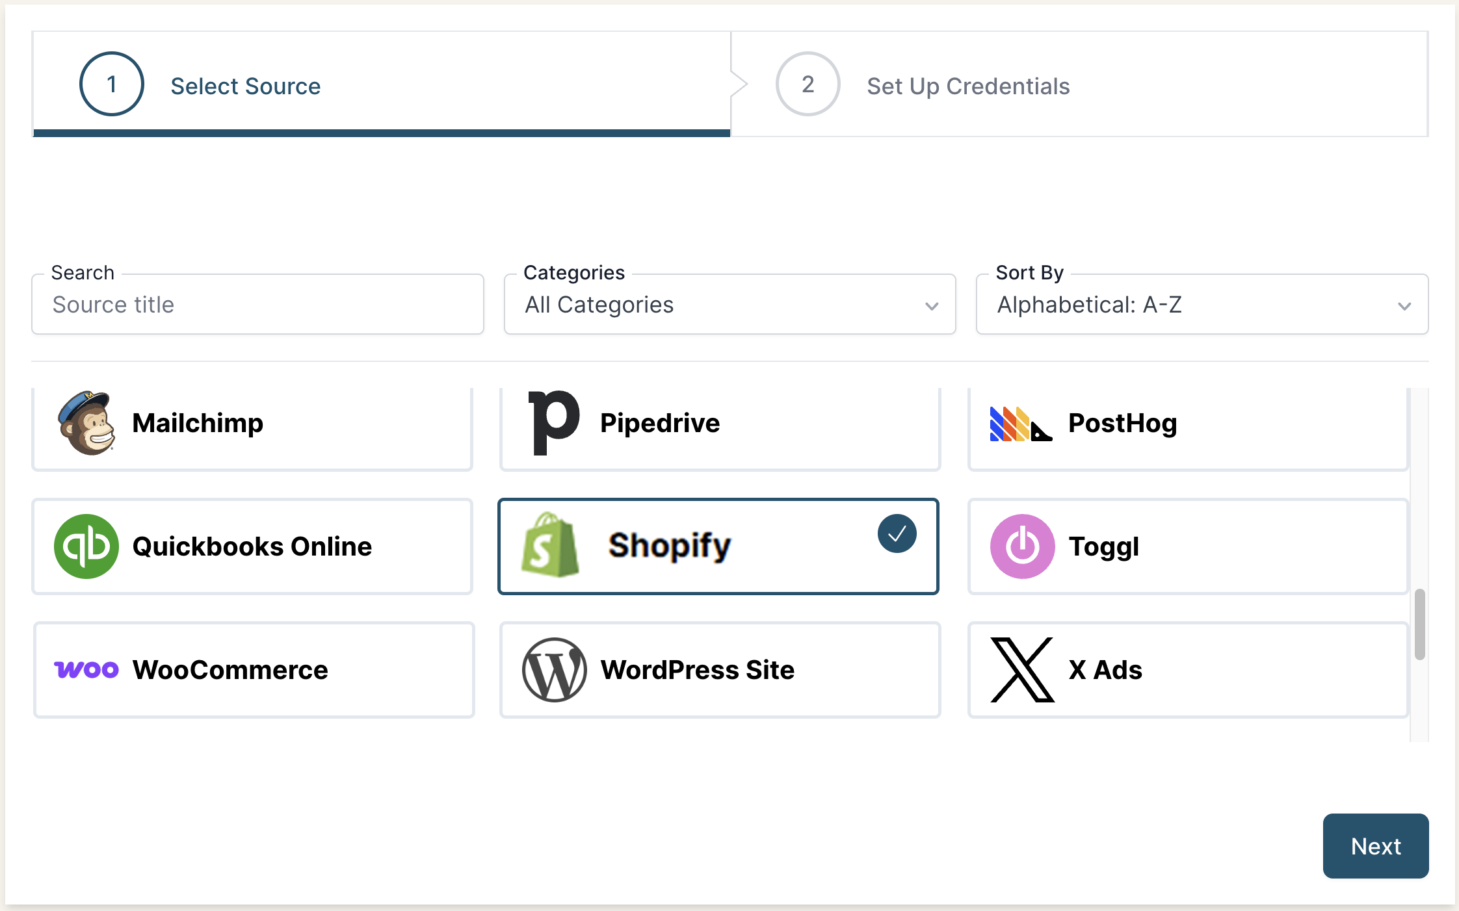
Task: Go to Select Source step tab
Action: (x=245, y=86)
